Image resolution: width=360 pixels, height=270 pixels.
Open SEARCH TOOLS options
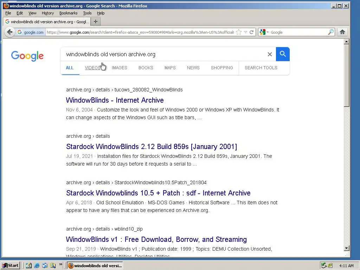click(x=261, y=68)
